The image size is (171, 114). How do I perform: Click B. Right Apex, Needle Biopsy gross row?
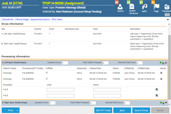[84, 46]
